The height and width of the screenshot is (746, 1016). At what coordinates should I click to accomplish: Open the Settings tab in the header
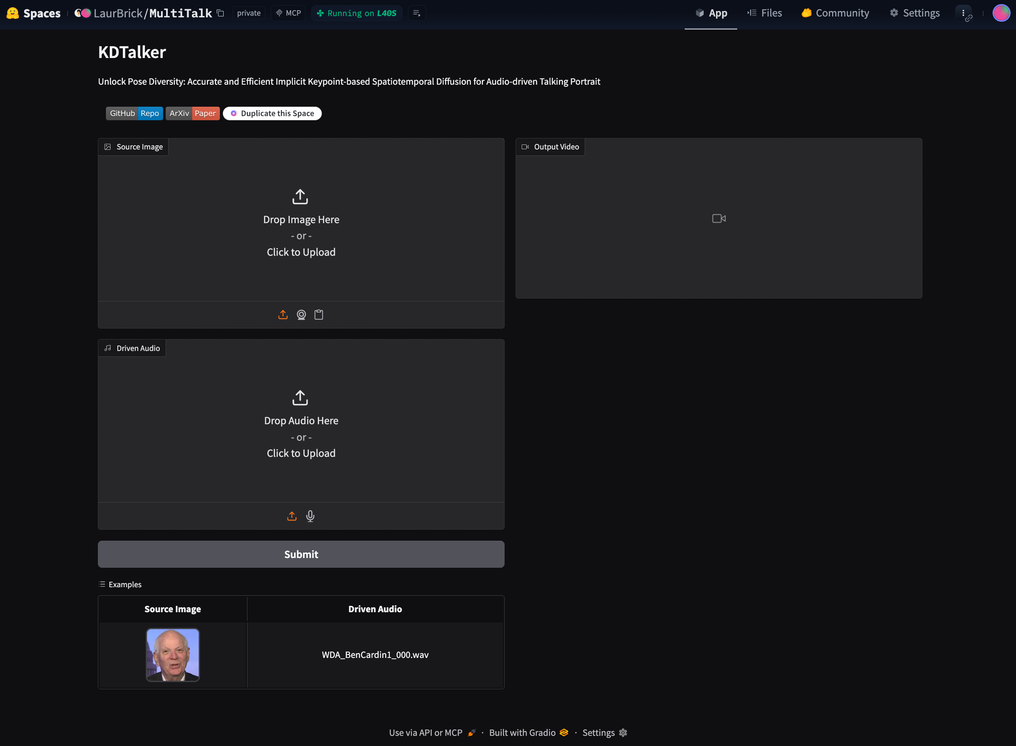pyautogui.click(x=915, y=13)
